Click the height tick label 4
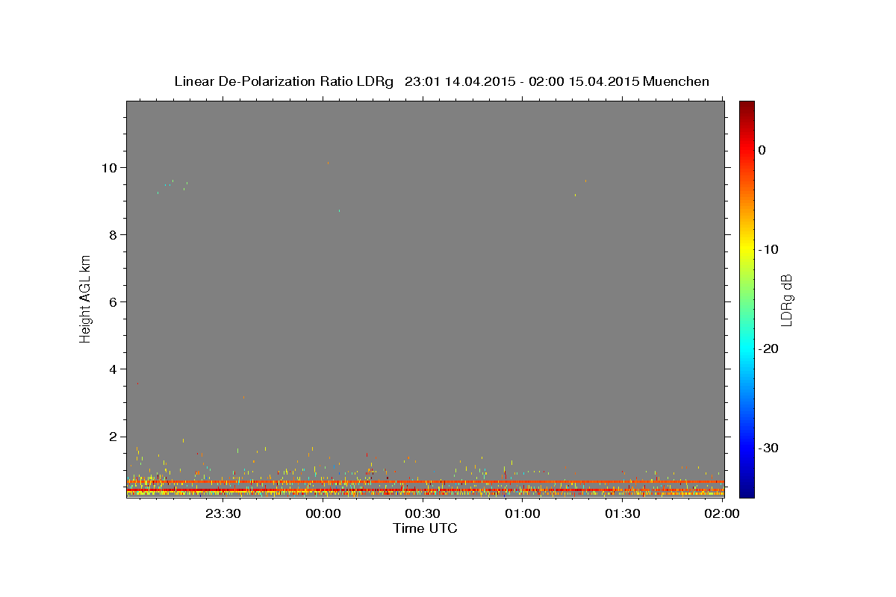Viewport: 896px width, 597px height. coord(112,369)
